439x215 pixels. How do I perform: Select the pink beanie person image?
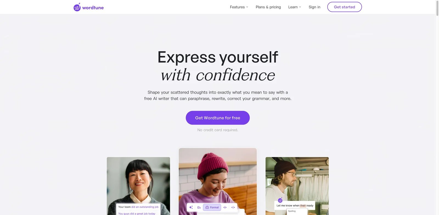click(218, 182)
